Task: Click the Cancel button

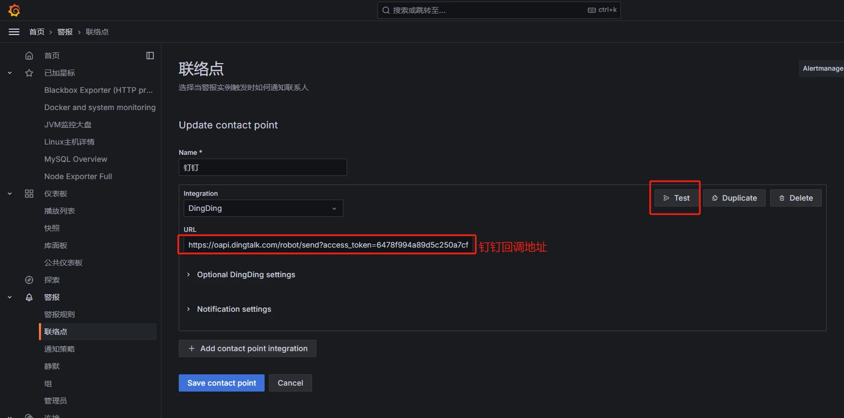Action: pos(291,383)
